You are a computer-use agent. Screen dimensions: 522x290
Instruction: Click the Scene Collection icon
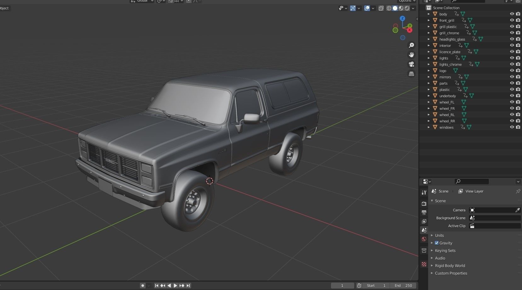[x=428, y=8]
